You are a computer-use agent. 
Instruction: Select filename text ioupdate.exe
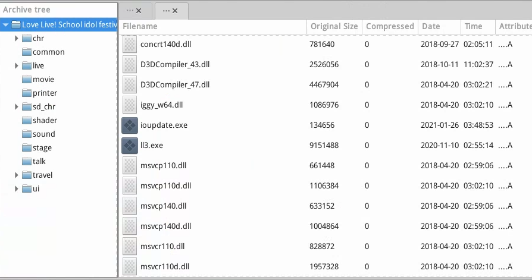164,125
